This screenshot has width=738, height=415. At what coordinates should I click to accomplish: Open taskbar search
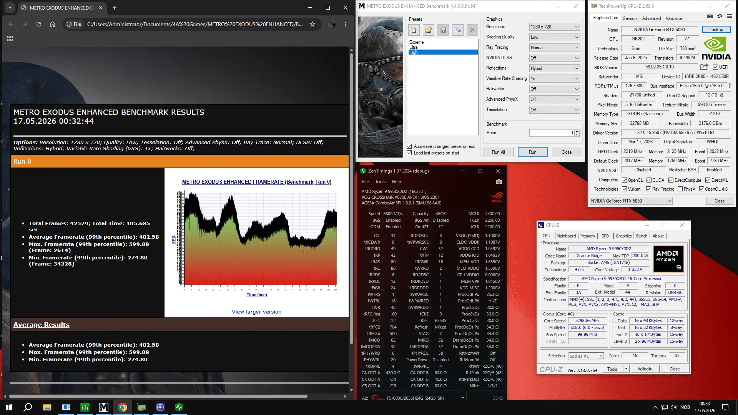pyautogui.click(x=28, y=407)
